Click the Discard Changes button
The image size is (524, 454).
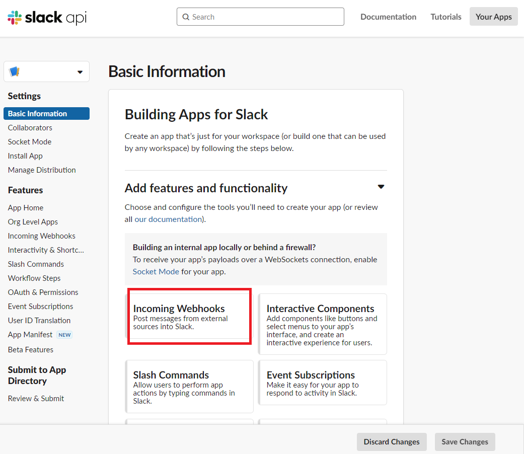(392, 442)
